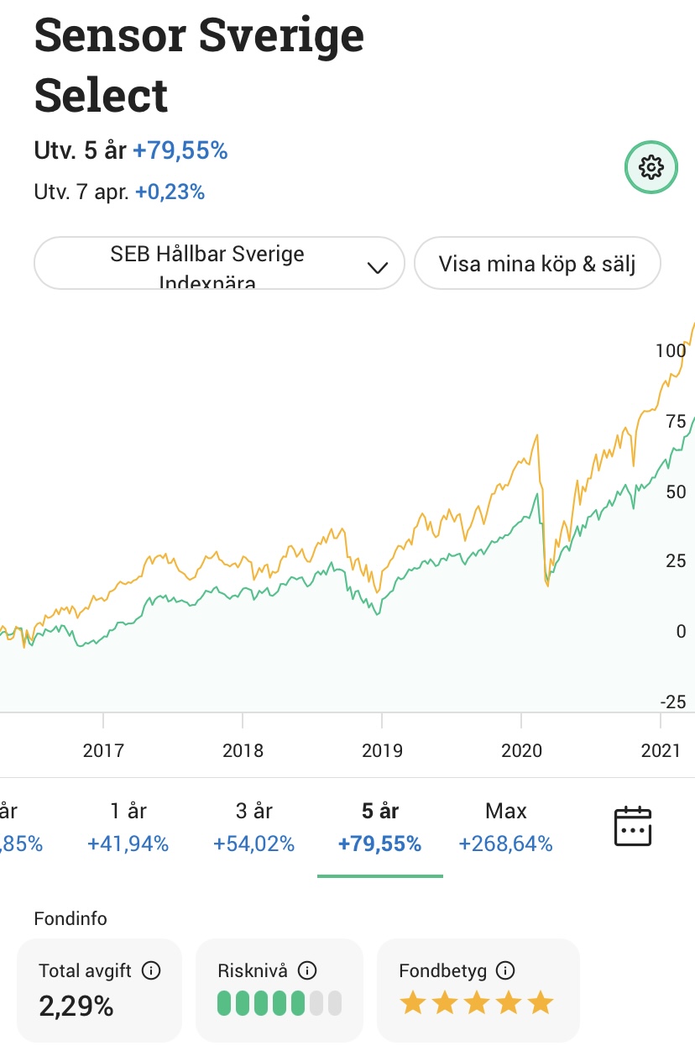Image resolution: width=695 pixels, height=1046 pixels.
Task: Expand SEB Hållbar Sverige comparison dropdown
Action: [x=219, y=264]
